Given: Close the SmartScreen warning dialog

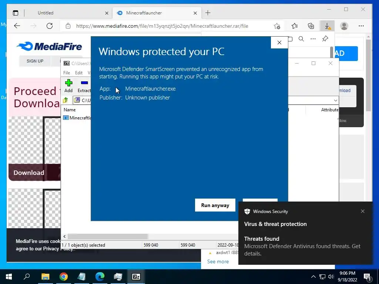Looking at the screenshot, I should click(x=279, y=43).
